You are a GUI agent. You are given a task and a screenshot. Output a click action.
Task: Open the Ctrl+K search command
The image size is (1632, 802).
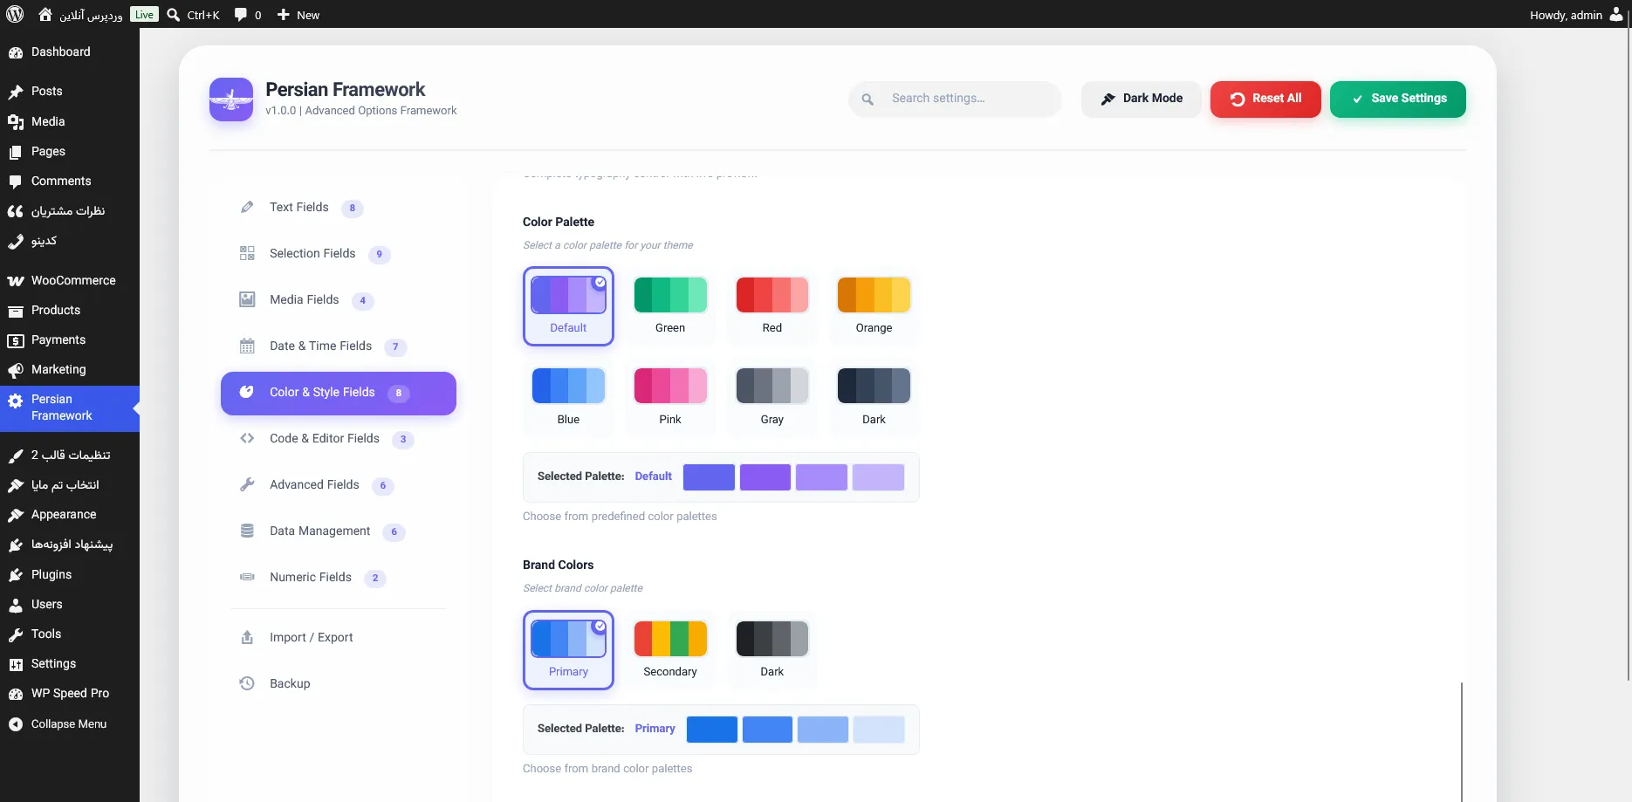pyautogui.click(x=194, y=15)
